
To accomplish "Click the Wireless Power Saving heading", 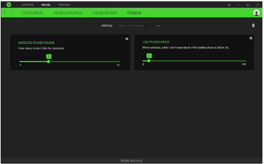I will (x=36, y=43).
